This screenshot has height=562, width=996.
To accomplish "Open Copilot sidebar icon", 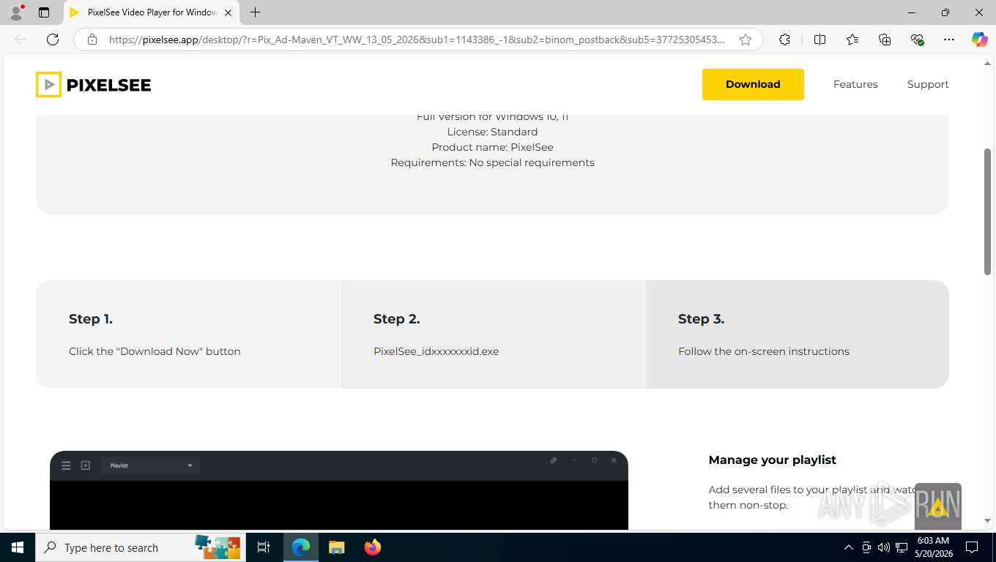I will point(980,40).
